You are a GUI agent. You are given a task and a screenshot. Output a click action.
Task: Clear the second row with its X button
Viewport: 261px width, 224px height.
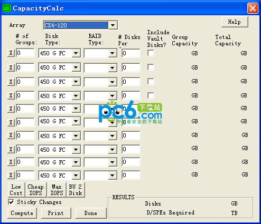click(x=11, y=67)
